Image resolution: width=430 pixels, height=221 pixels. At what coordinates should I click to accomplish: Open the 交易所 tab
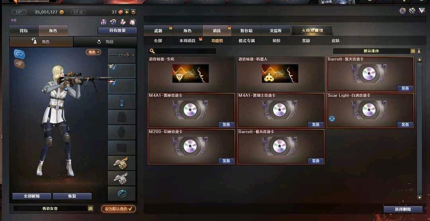276,31
